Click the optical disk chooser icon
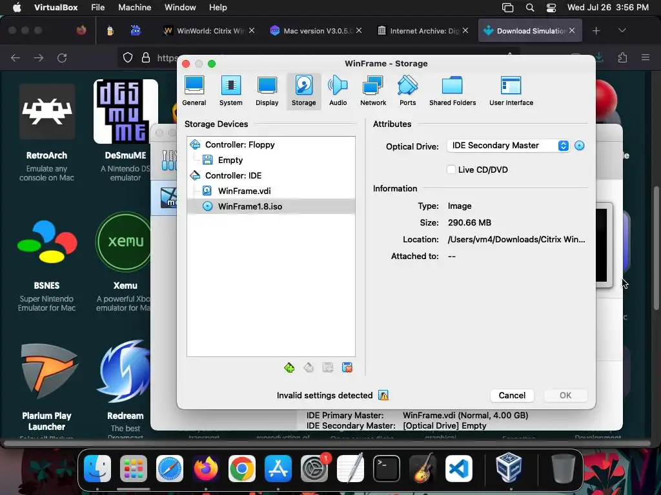The height and width of the screenshot is (495, 661). [580, 146]
